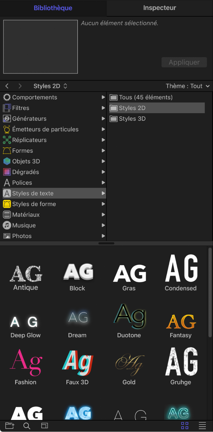This screenshot has height=432, width=213.
Task: Click the Appliquer button
Action: (x=184, y=62)
